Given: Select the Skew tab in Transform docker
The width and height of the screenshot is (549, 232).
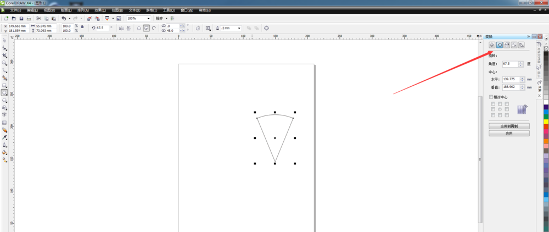Looking at the screenshot, I should 522,45.
